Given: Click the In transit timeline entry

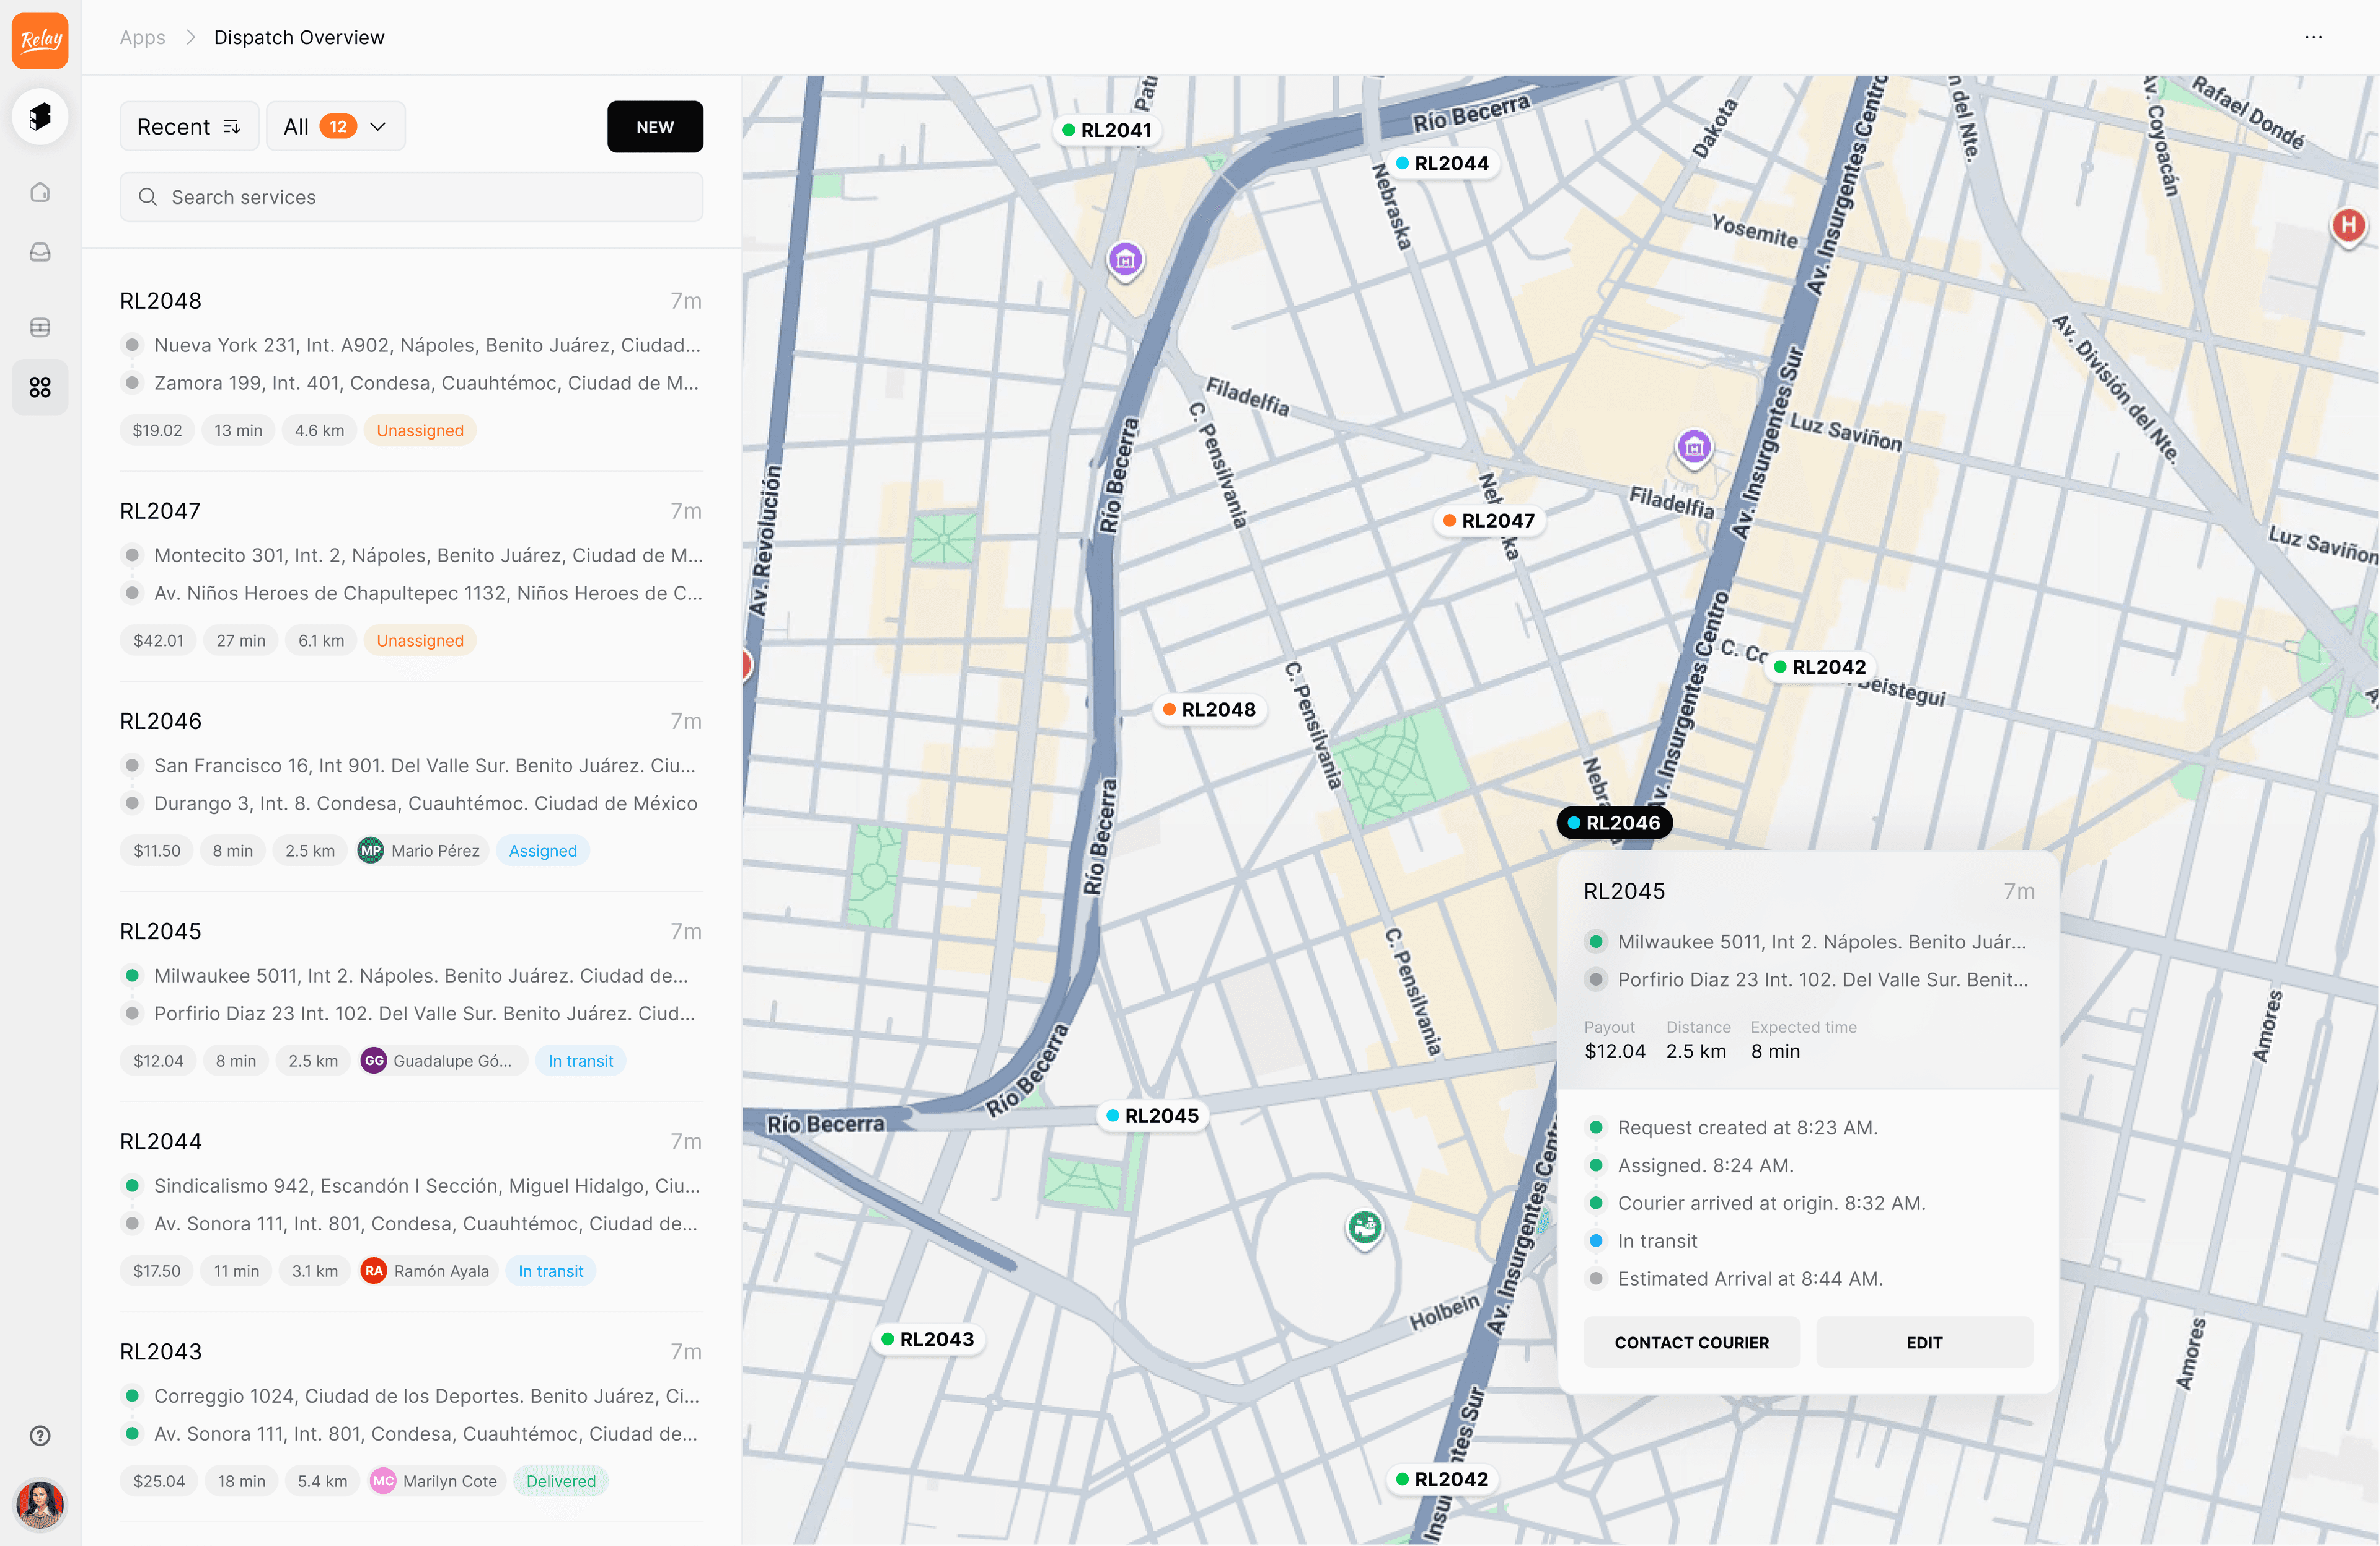Looking at the screenshot, I should click(x=1657, y=1241).
